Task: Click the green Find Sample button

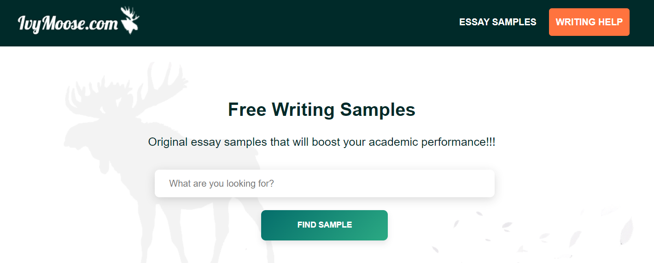Action: (x=324, y=225)
